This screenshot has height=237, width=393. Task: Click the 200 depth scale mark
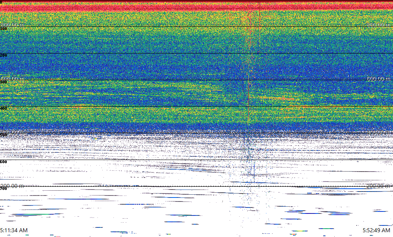pos(4,55)
